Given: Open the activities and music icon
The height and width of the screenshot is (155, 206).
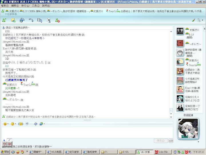Looking at the screenshot, I should click(x=40, y=20).
